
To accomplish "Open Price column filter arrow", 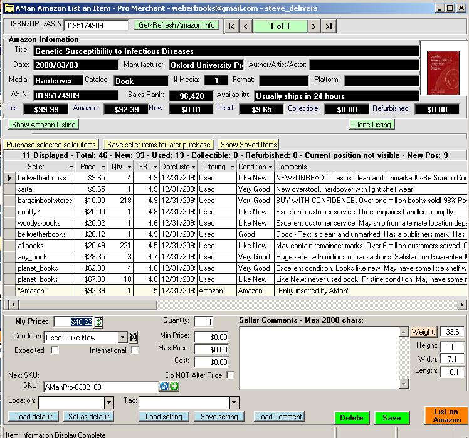I will pos(103,167).
